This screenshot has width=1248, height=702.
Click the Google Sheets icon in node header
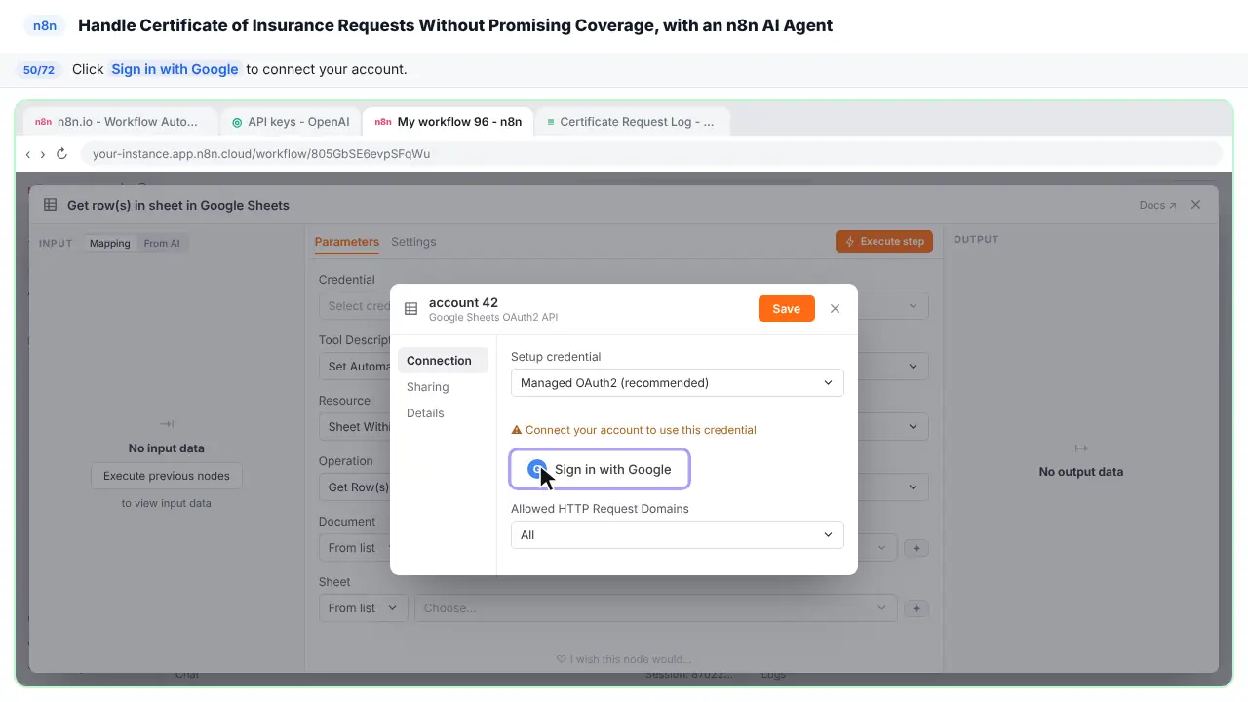(50, 206)
